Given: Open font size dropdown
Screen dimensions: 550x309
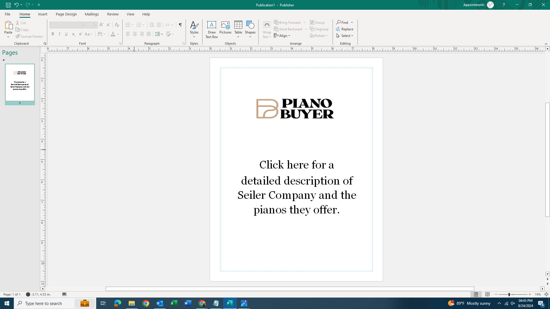Looking at the screenshot, I should coord(96,25).
